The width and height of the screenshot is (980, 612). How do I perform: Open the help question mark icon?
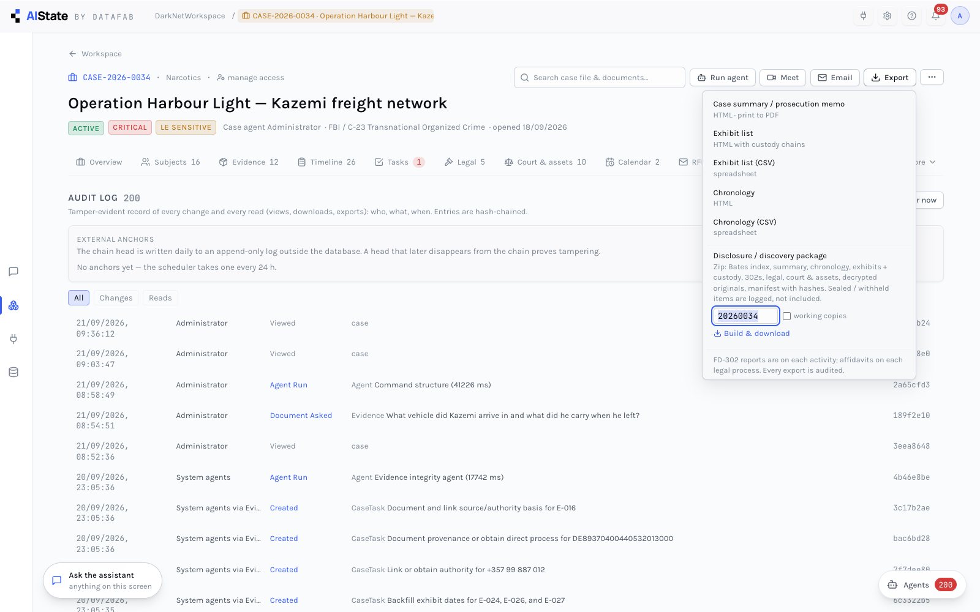[911, 16]
